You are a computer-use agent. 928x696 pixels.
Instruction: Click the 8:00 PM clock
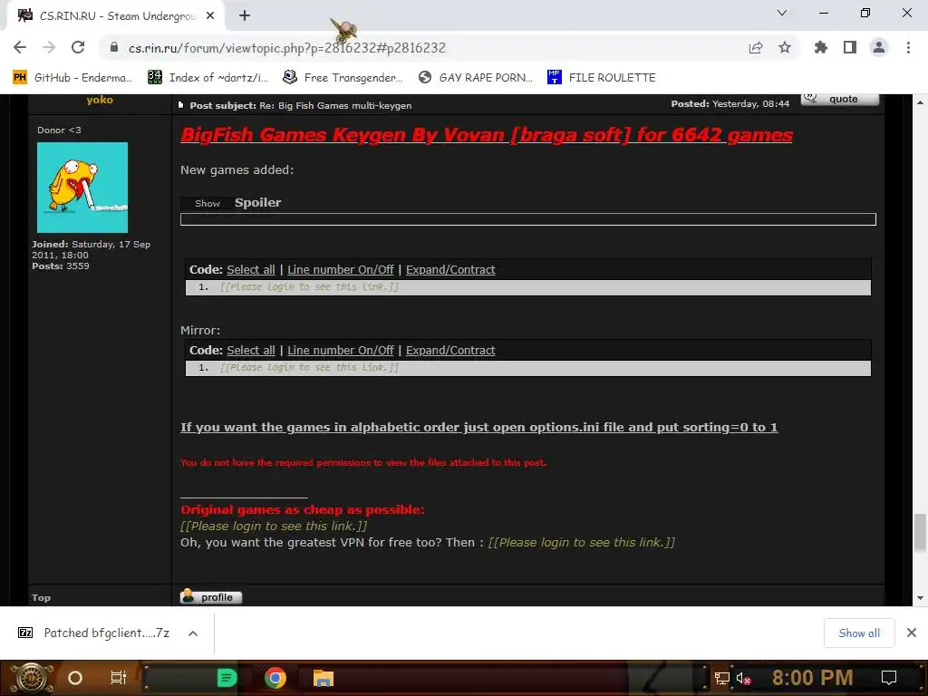(x=812, y=678)
